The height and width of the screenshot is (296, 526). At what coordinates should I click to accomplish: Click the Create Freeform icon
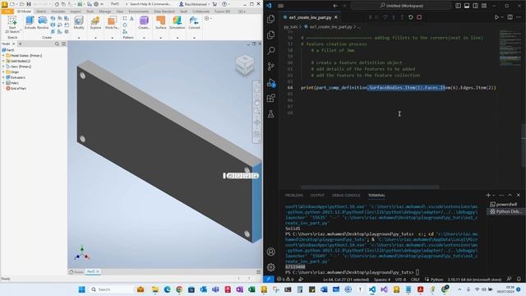coord(144,23)
